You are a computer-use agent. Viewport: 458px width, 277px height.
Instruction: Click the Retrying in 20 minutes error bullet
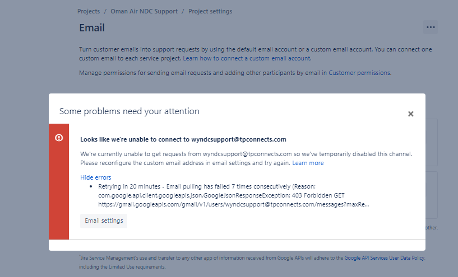[207, 186]
